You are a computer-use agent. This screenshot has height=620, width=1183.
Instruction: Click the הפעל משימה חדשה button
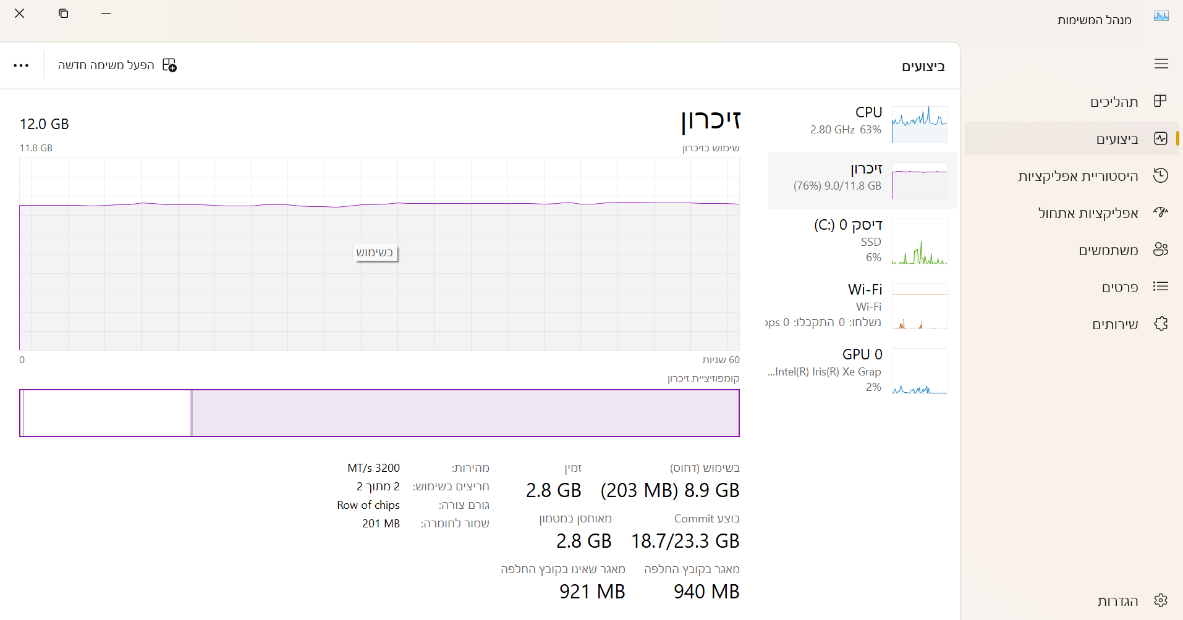(117, 65)
